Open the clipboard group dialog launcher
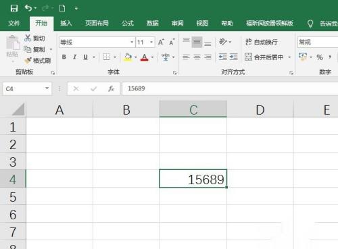The width and height of the screenshot is (338, 249). tap(53, 73)
